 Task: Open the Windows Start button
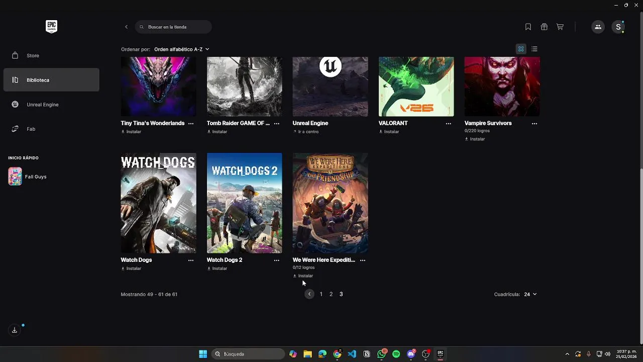click(203, 354)
